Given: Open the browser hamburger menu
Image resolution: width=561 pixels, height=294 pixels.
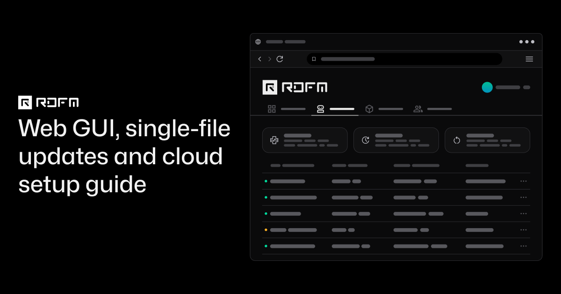Looking at the screenshot, I should pyautogui.click(x=529, y=59).
